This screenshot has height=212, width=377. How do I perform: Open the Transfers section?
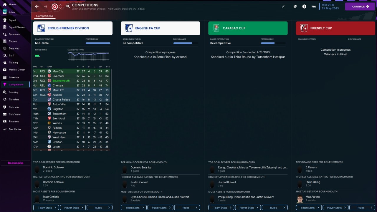point(14,100)
